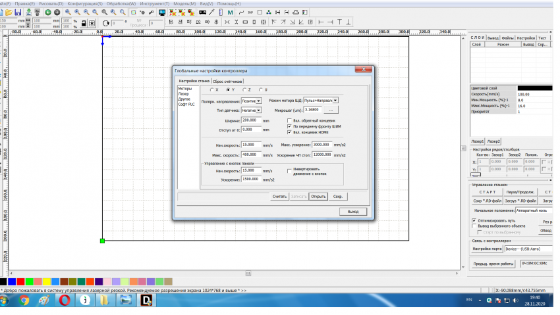560x315 pixels.
Task: Switch to the 'Сброс счётчиков' tab
Action: pos(227,80)
